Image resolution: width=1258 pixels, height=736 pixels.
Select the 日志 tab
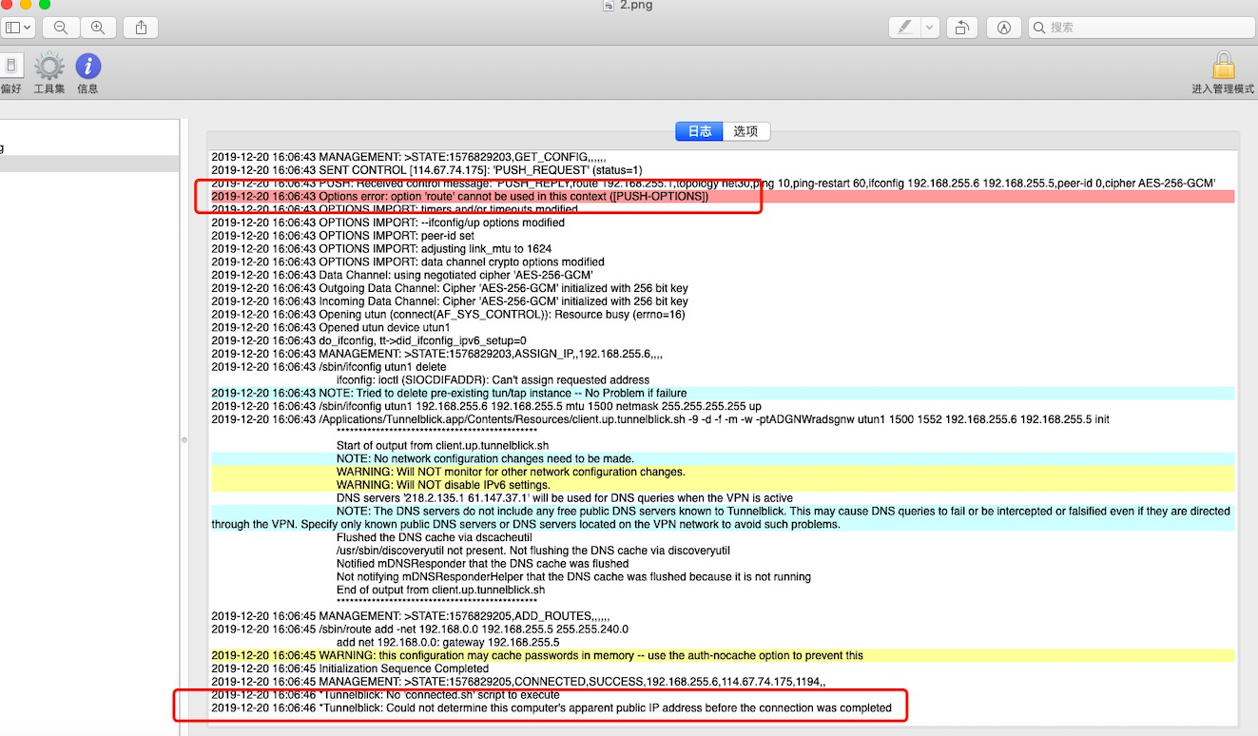[699, 131]
